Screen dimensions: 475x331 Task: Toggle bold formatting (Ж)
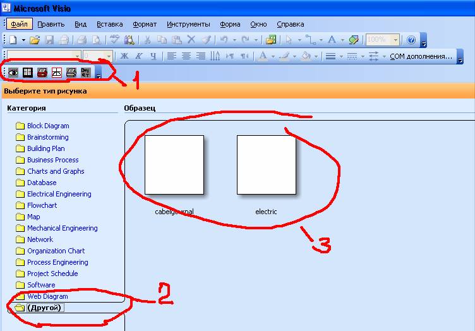(x=124, y=56)
